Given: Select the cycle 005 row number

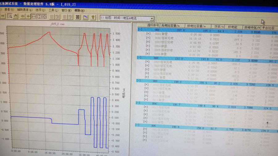Looking at the screenshot, I should tap(154, 125).
